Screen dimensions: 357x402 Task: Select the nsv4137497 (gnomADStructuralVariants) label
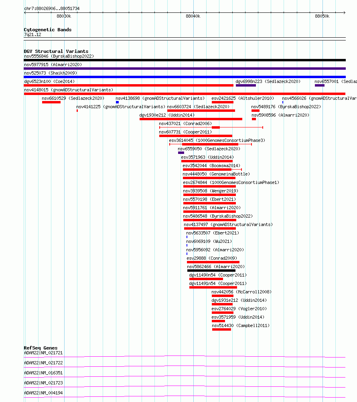228,225
